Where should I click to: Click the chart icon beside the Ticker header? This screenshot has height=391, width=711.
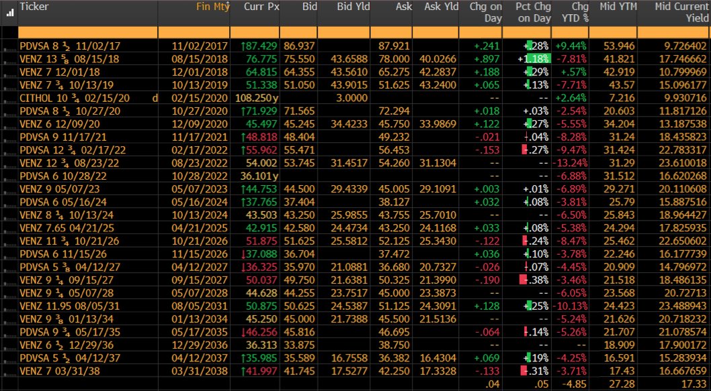click(9, 12)
